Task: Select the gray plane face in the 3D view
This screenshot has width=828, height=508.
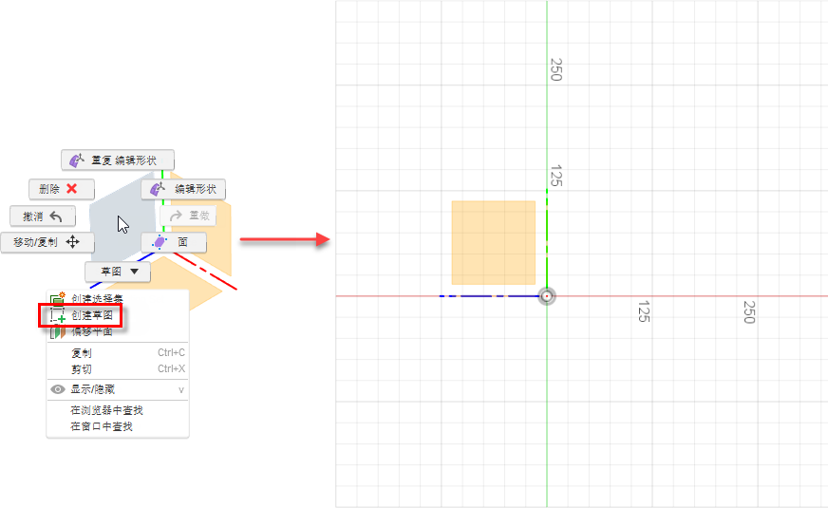Action: point(122,216)
